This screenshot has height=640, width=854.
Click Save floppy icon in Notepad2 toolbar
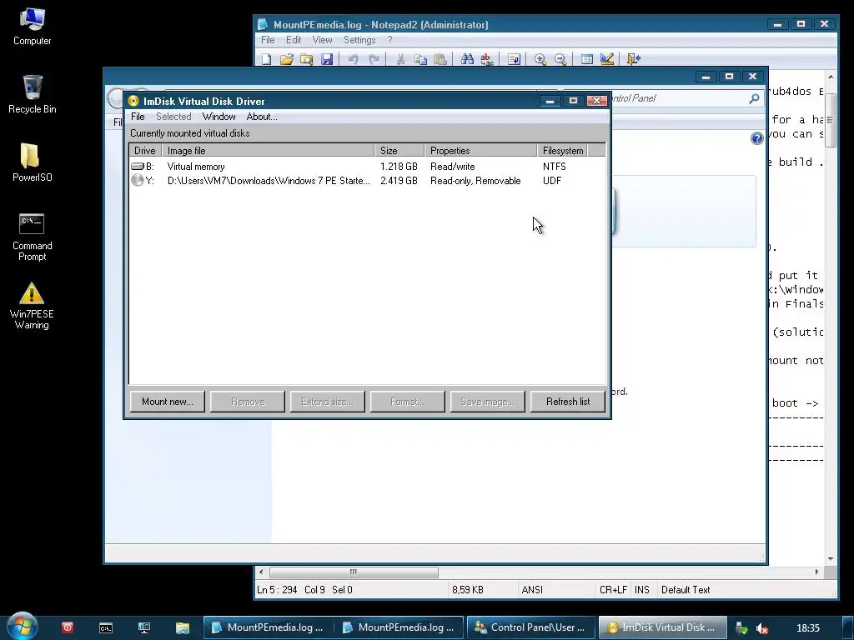tap(327, 59)
